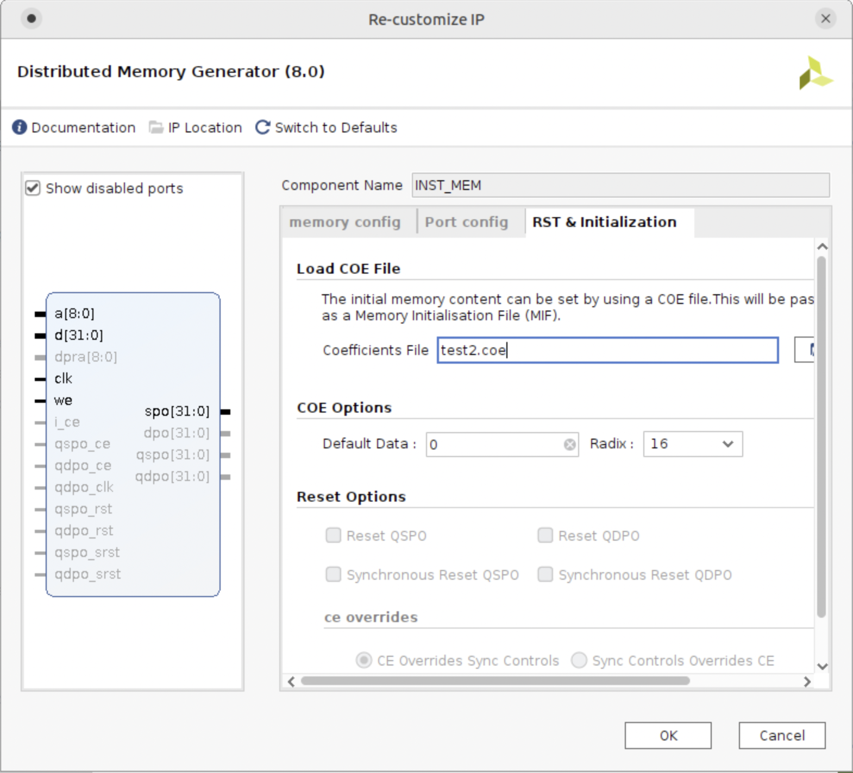The height and width of the screenshot is (773, 853).
Task: Uncheck Show disabled ports checkbox
Action: [33, 188]
